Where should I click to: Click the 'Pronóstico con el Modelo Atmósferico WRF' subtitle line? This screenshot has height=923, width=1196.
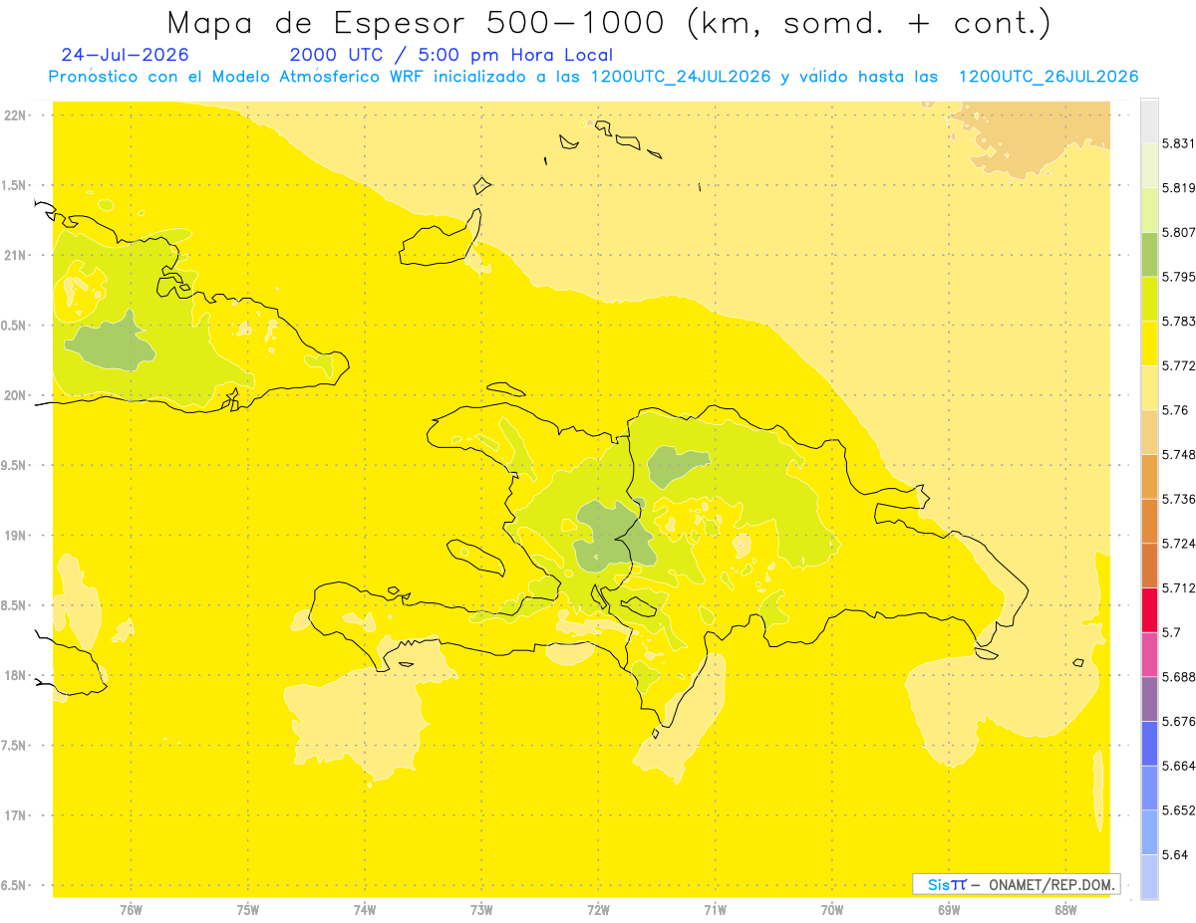(593, 77)
